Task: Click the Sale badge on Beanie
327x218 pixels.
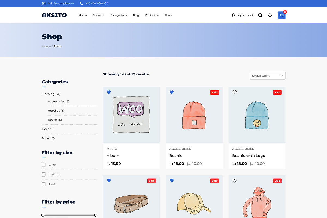Action: pyautogui.click(x=214, y=92)
